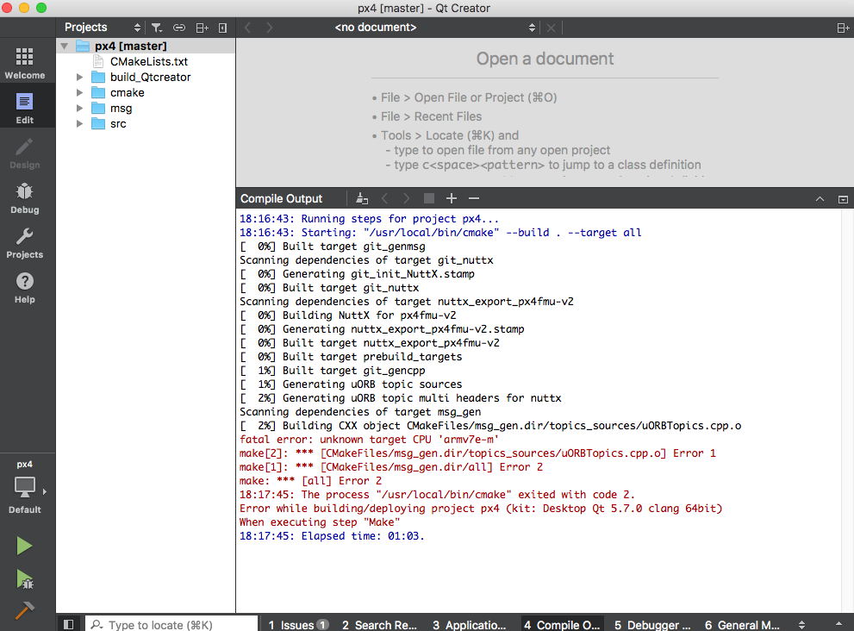The height and width of the screenshot is (631, 854).
Task: Click the 'Running steps for project px4' line
Action: click(370, 219)
